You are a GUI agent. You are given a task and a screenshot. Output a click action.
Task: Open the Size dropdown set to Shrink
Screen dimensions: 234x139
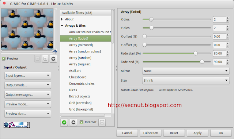186,81
